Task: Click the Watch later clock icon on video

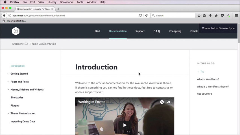Action: click(162, 102)
